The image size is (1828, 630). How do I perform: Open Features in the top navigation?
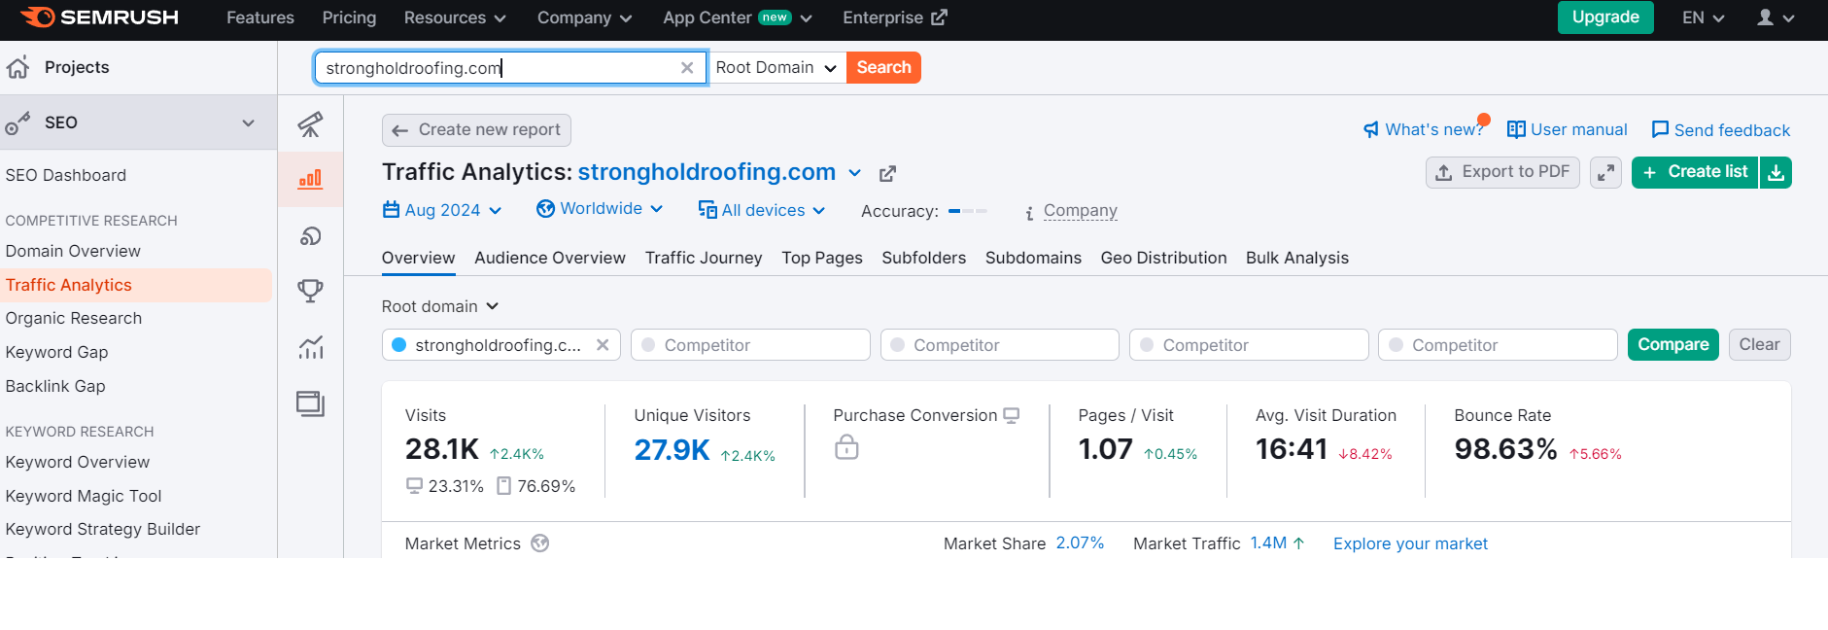[260, 17]
